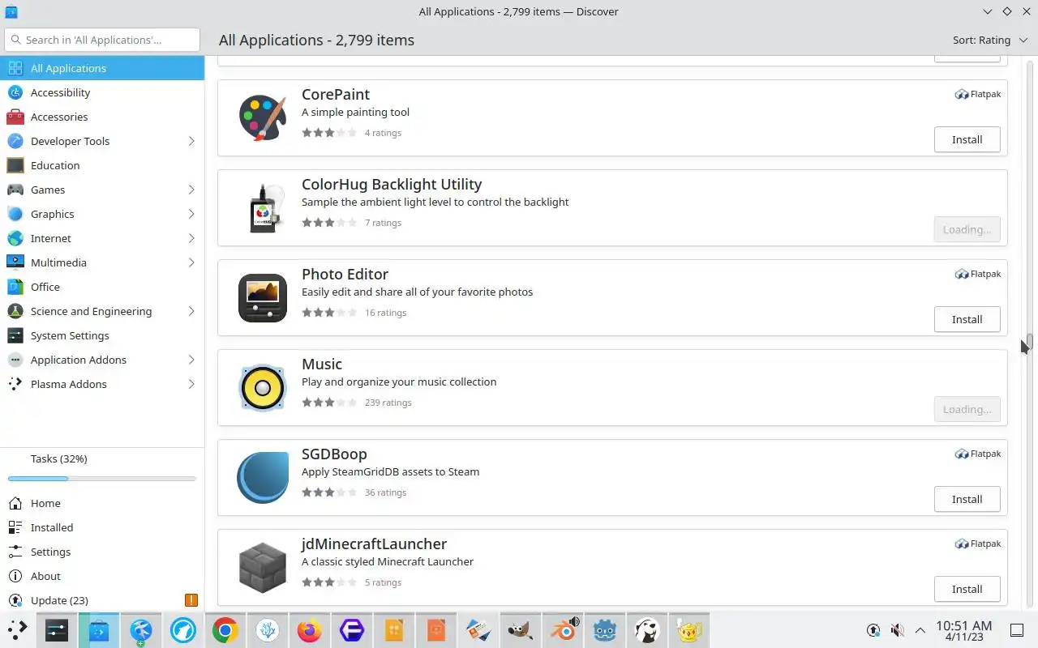Image resolution: width=1038 pixels, height=648 pixels.
Task: Click the Apply SteamGridDB assets description
Action: [390, 471]
